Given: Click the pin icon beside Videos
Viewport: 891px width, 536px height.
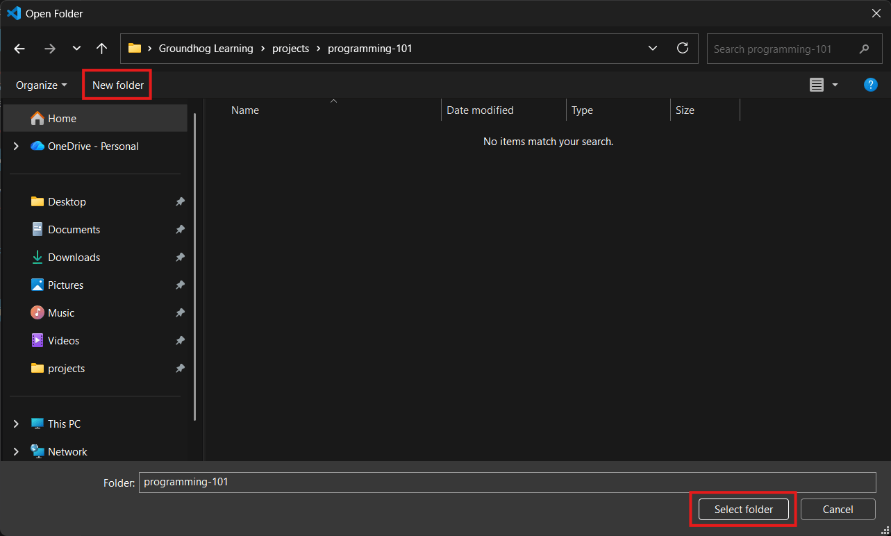Looking at the screenshot, I should click(180, 341).
